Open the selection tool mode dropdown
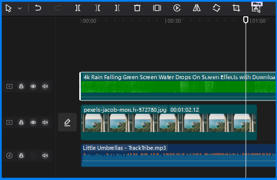277x180 pixels. 20,8
